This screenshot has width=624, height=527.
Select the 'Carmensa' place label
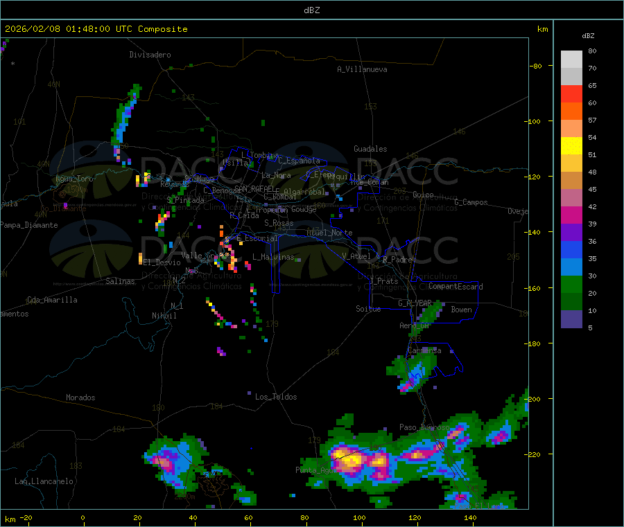coord(424,350)
